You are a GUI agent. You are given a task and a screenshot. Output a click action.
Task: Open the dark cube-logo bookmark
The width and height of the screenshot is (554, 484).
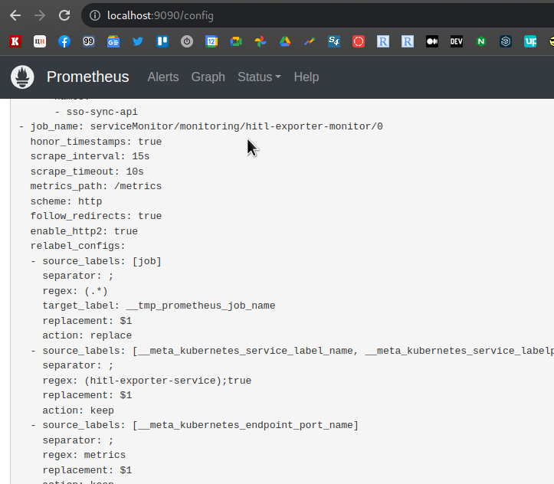506,41
